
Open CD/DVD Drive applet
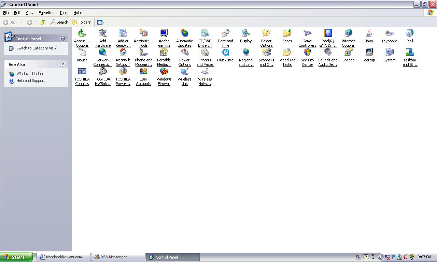click(205, 33)
